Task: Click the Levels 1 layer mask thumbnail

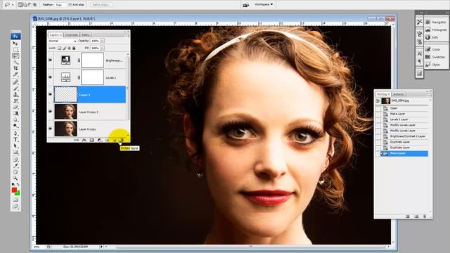Action: coord(92,77)
